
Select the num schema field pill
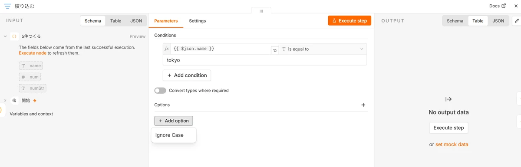(30, 77)
